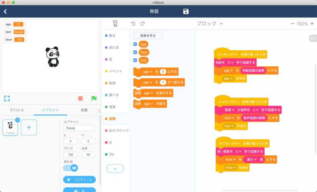Viewport: 317px width, 192px height.
Task: Zoom in the workspace with plus
Action: (312, 23)
